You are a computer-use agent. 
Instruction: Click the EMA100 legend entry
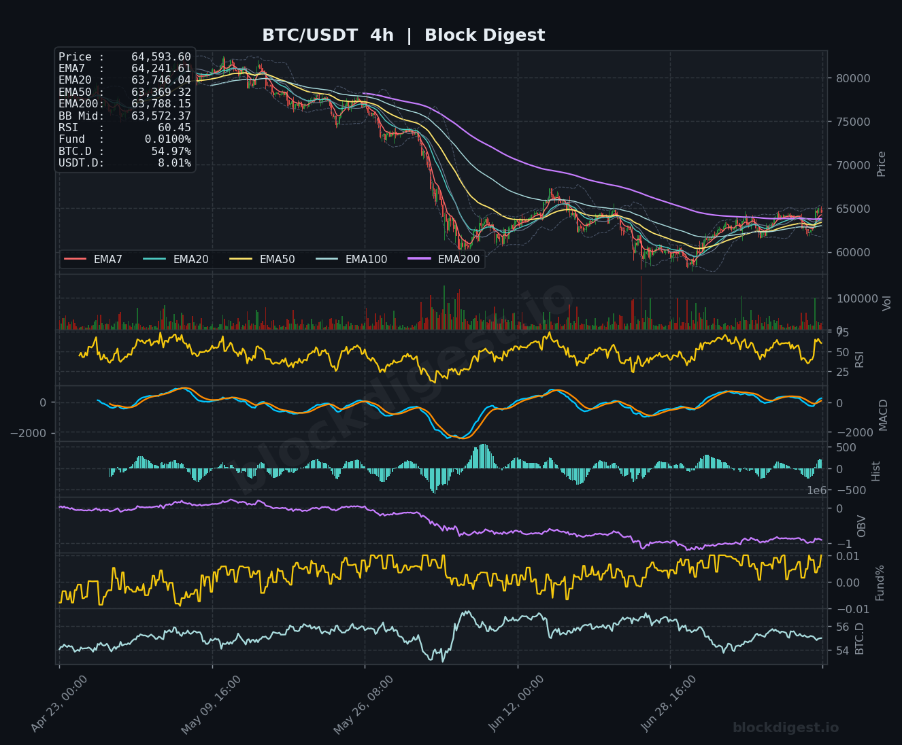(352, 259)
